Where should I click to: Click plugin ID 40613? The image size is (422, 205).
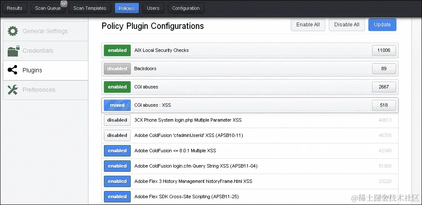(x=385, y=120)
